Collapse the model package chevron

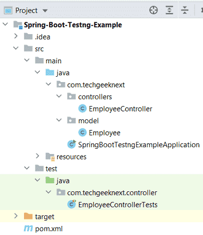tap(59, 120)
